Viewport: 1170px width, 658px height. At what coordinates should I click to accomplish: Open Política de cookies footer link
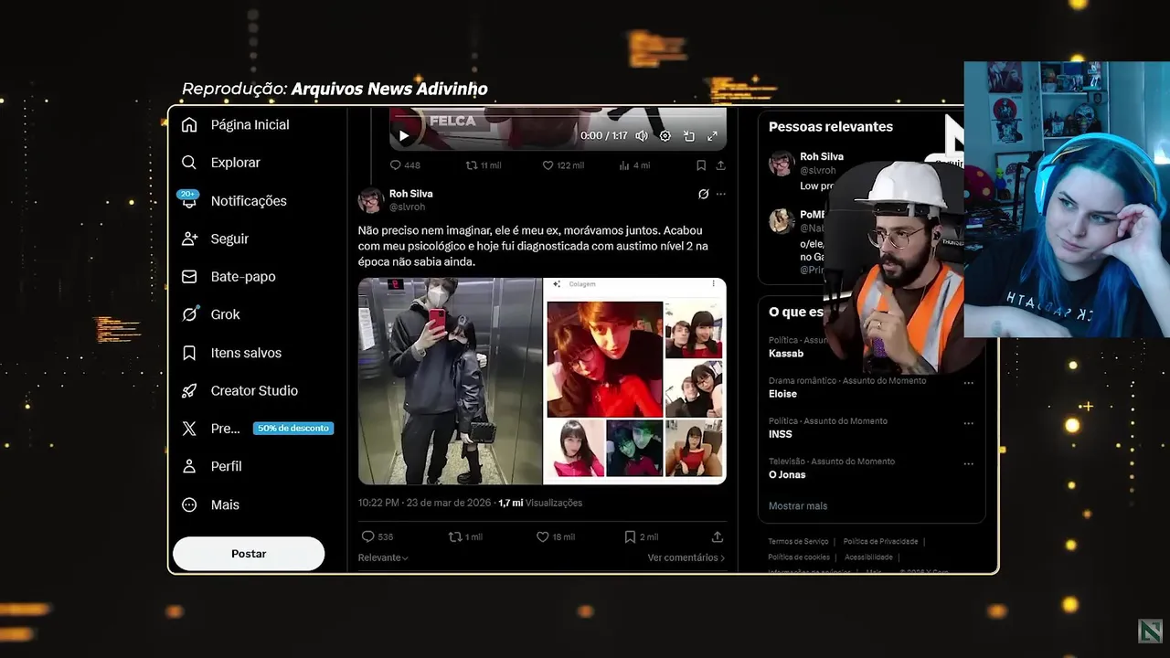tap(799, 557)
